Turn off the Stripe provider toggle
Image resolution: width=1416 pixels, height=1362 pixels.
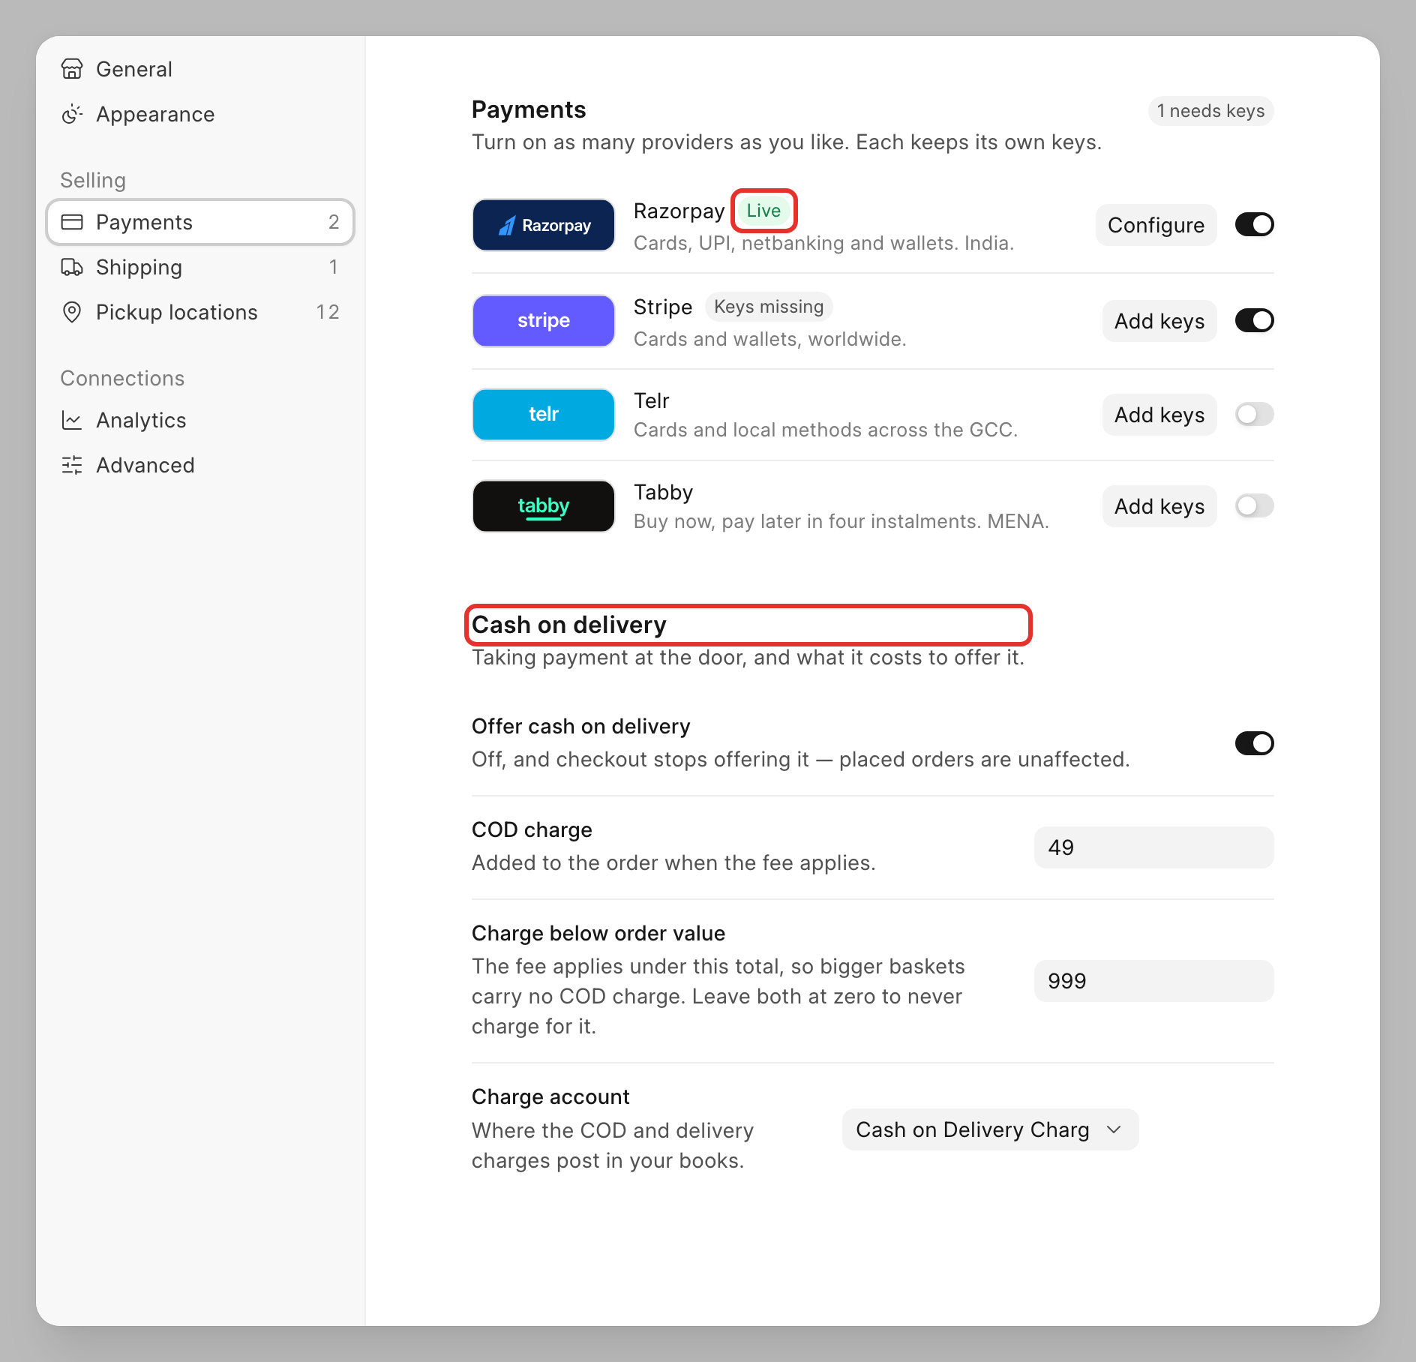pos(1255,321)
